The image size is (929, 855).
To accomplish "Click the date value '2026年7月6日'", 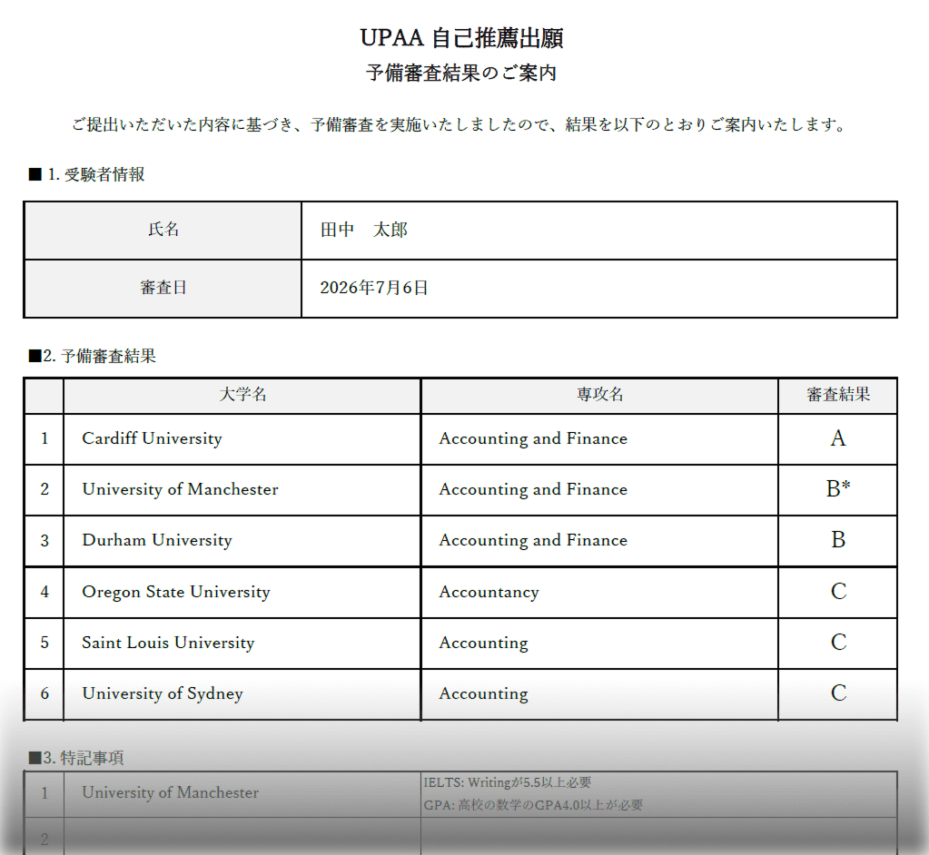I will pyautogui.click(x=374, y=287).
